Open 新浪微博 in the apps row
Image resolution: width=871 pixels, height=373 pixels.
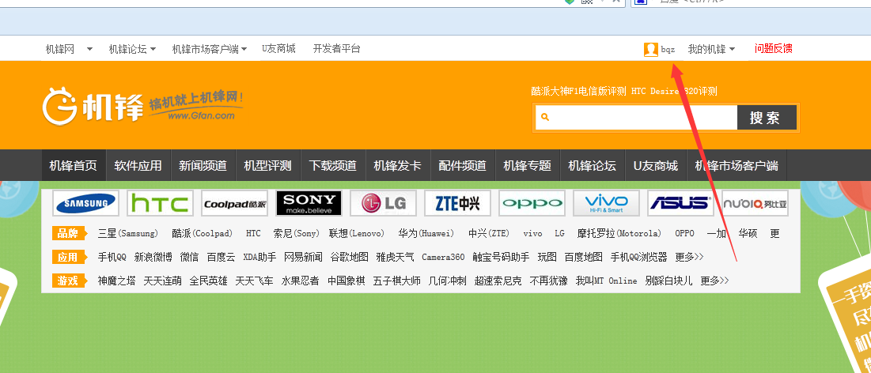coord(153,257)
